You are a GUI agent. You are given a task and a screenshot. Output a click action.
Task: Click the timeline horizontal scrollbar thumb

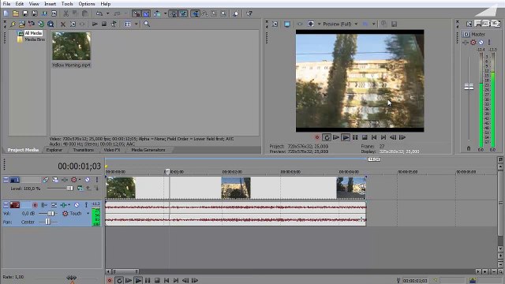pyautogui.click(x=125, y=271)
